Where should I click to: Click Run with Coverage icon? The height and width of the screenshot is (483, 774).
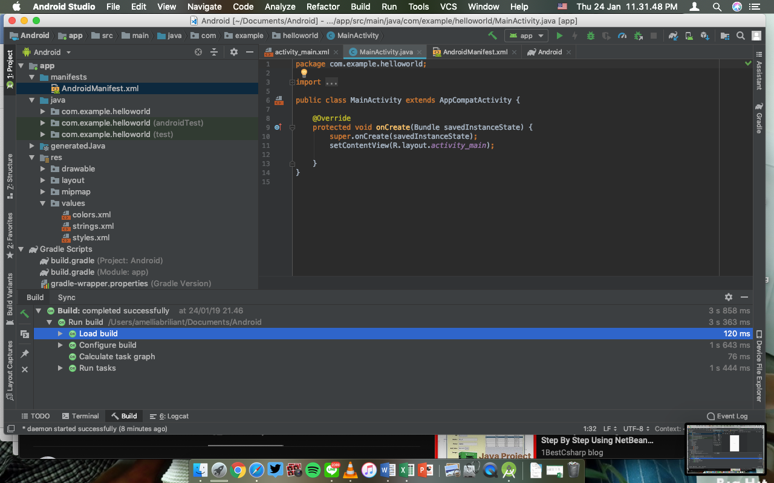tap(606, 36)
